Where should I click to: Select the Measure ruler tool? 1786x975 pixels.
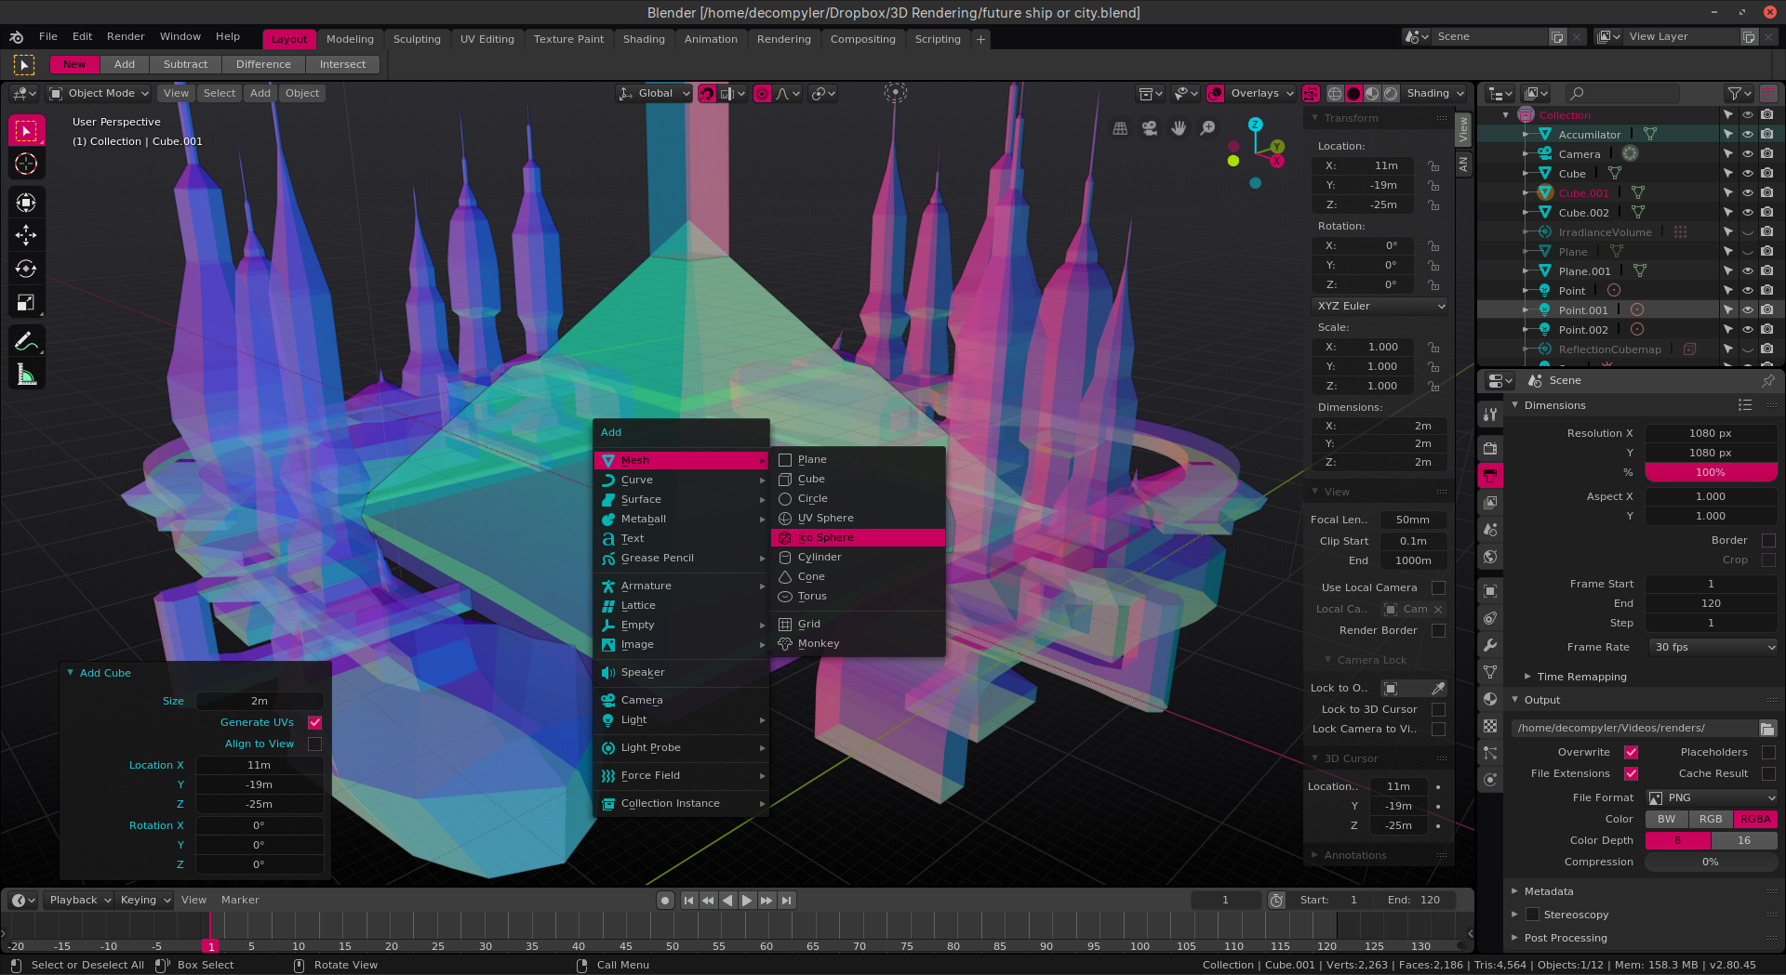coord(26,376)
